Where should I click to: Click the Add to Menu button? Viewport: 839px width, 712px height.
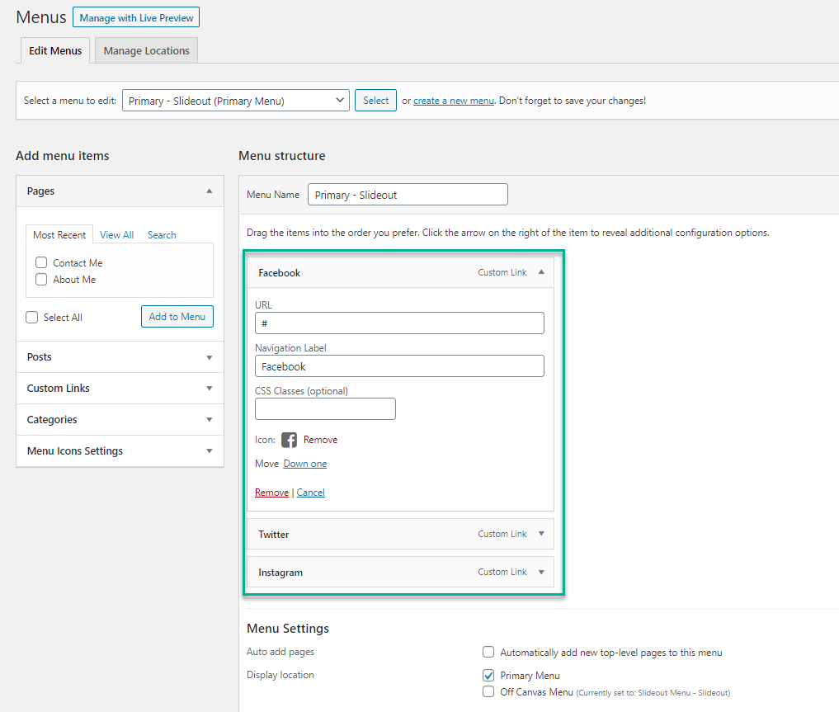pyautogui.click(x=177, y=317)
